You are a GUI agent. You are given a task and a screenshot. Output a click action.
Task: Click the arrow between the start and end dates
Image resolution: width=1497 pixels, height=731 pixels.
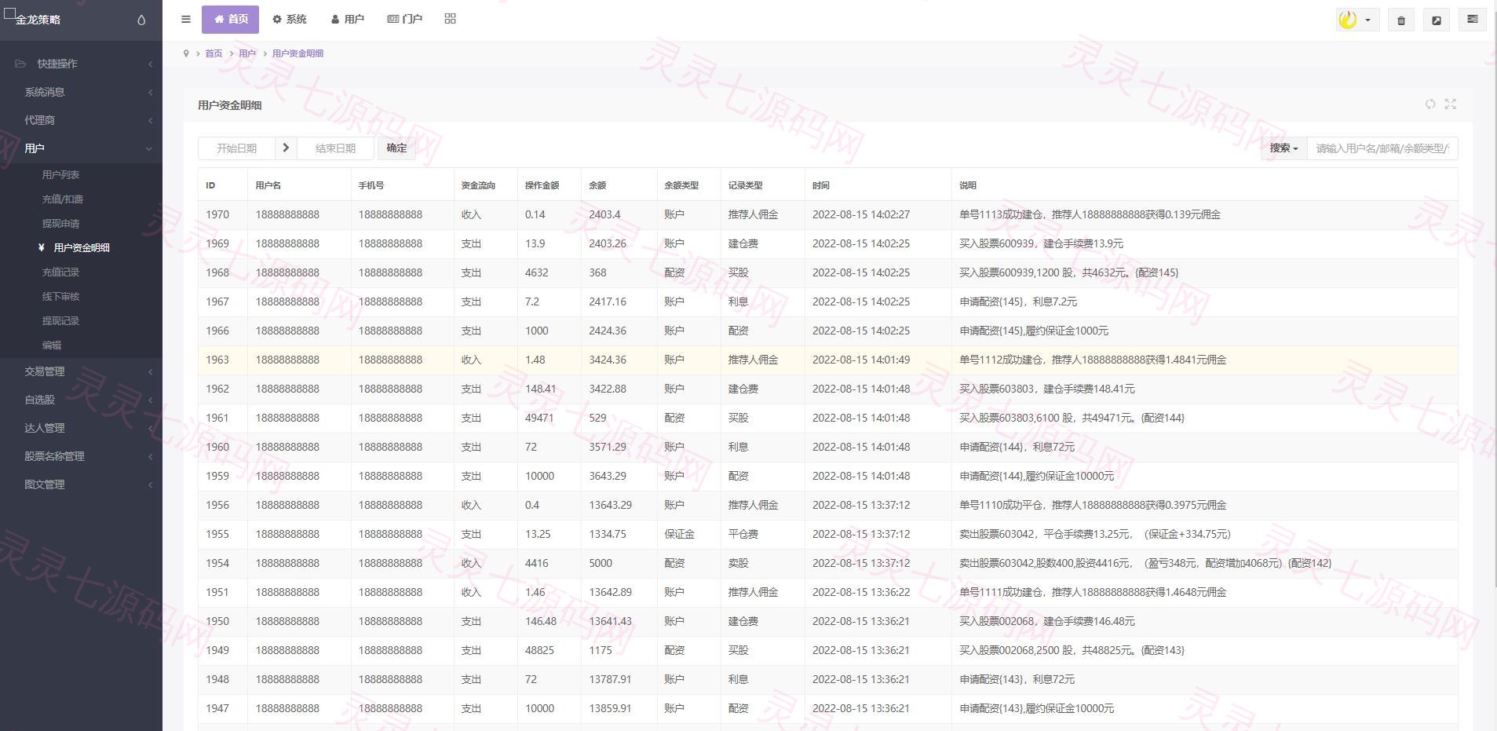tap(286, 148)
